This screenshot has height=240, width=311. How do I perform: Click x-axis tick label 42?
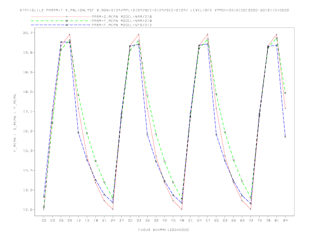[165, 220]
